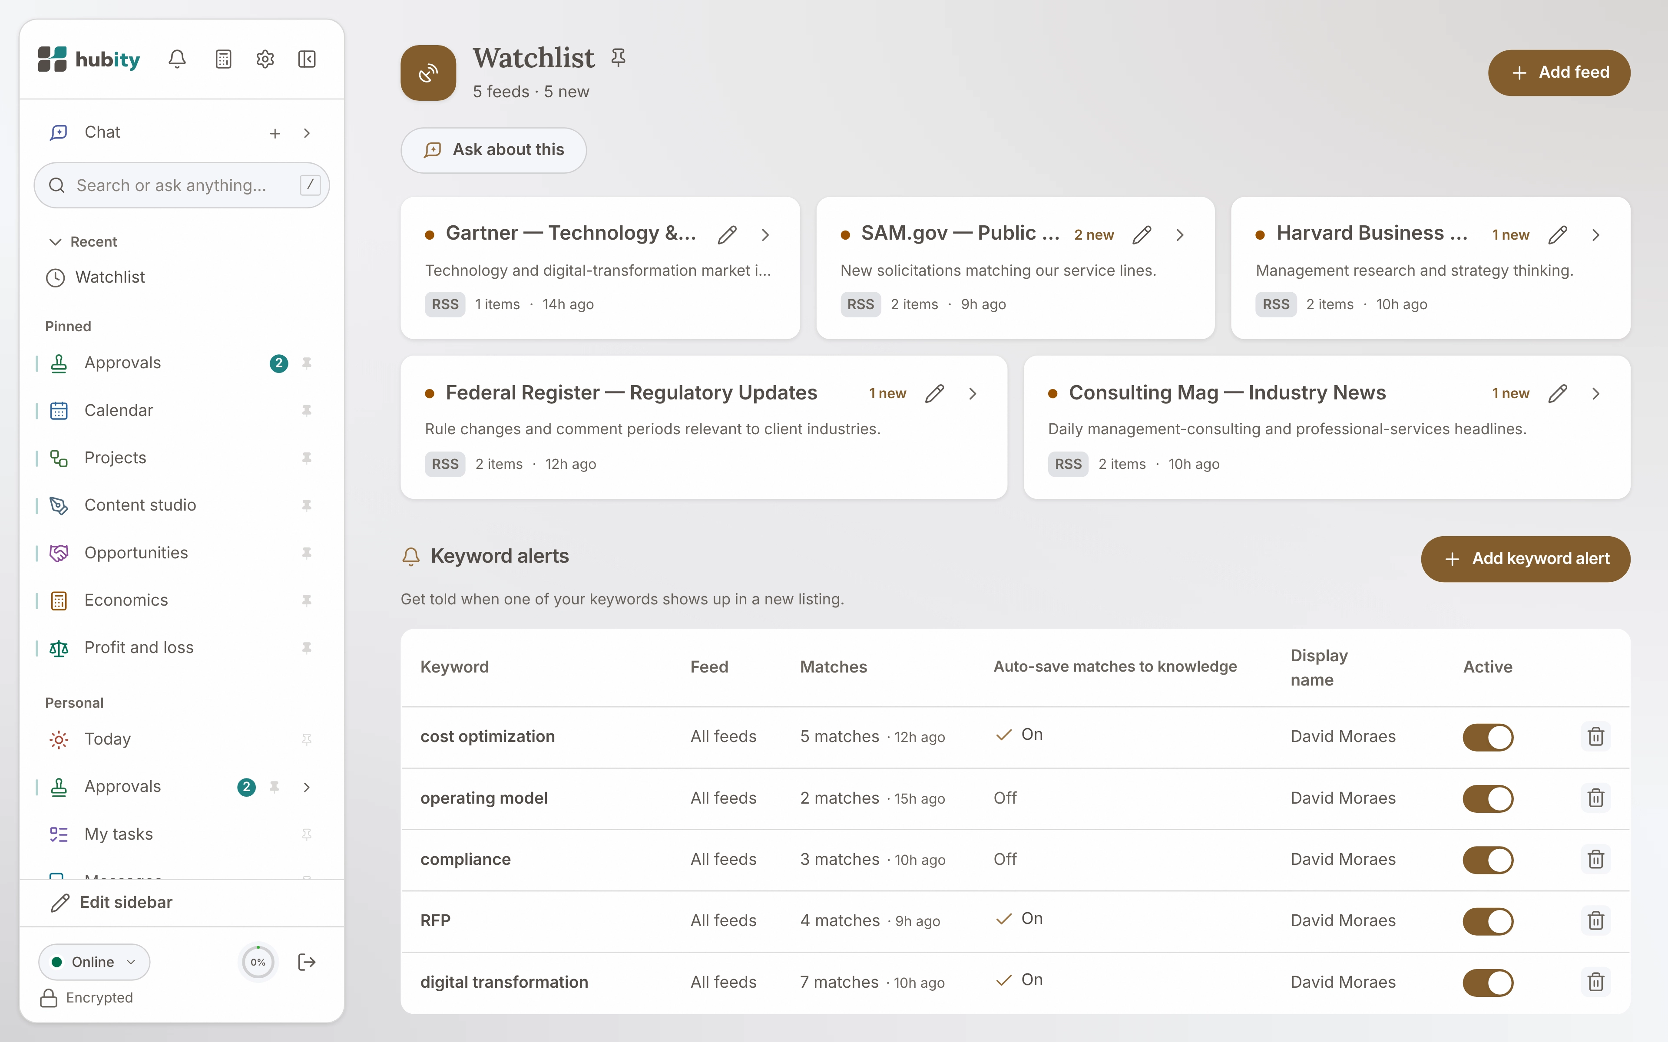1668x1042 pixels.
Task: Click Edit sidebar
Action: pyautogui.click(x=112, y=903)
